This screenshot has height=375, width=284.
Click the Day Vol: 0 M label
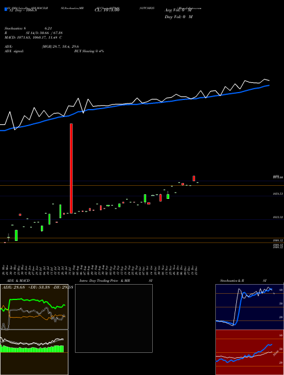[x=178, y=17]
